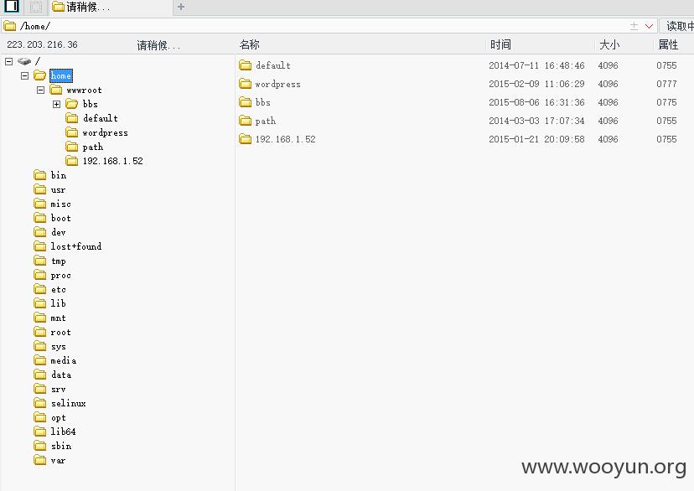The width and height of the screenshot is (694, 491).
Task: Sort by 属性 column header
Action: (668, 44)
